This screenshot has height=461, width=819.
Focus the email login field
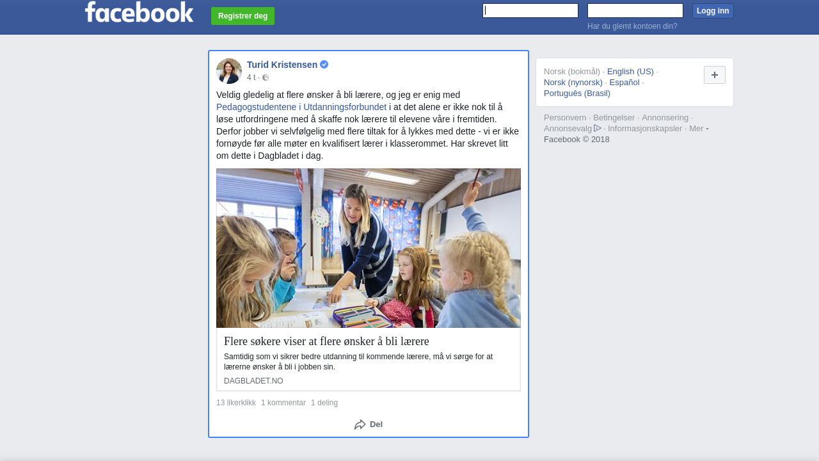tap(530, 10)
